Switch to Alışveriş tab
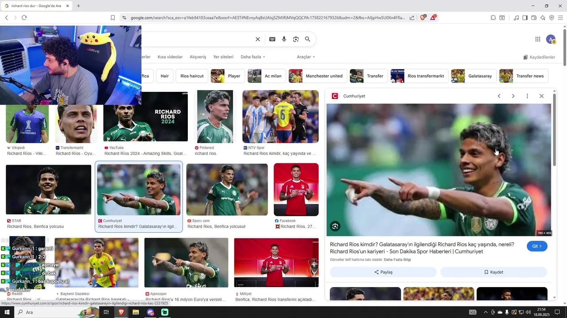 click(198, 57)
